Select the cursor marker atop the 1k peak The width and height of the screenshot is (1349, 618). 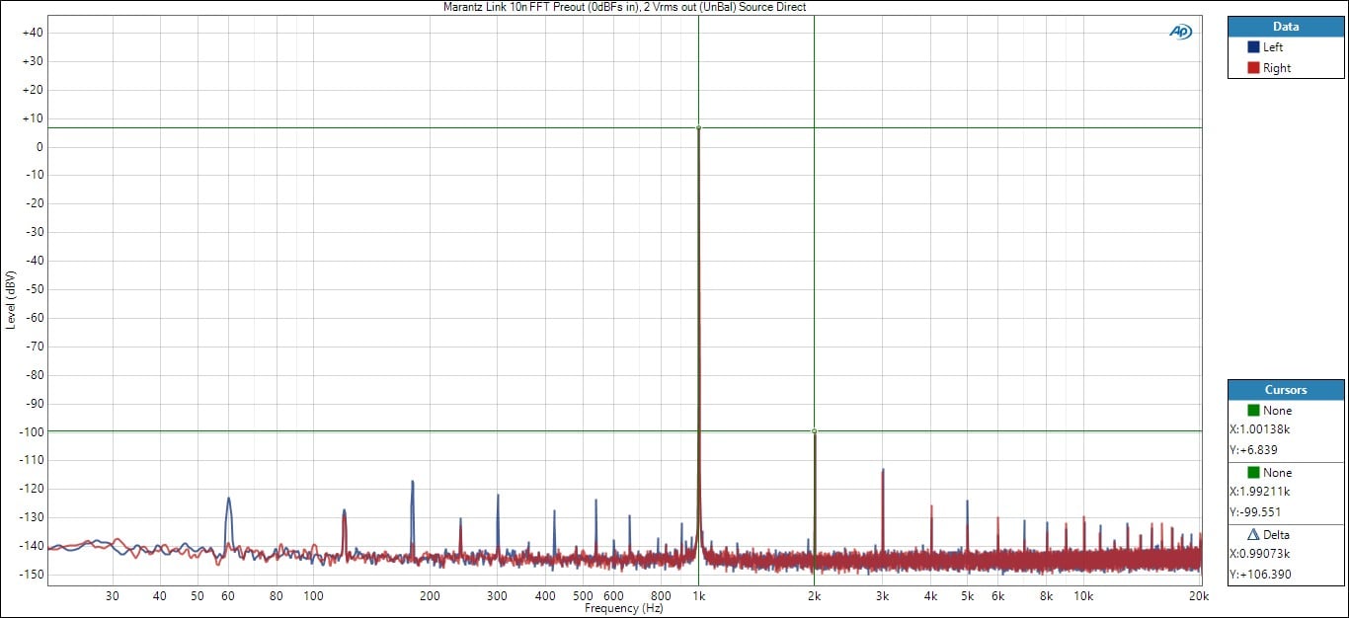click(x=698, y=127)
